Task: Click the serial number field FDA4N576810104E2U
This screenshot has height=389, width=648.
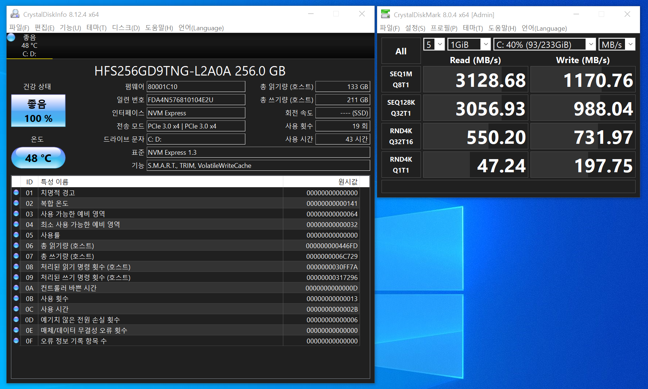Action: (x=196, y=100)
